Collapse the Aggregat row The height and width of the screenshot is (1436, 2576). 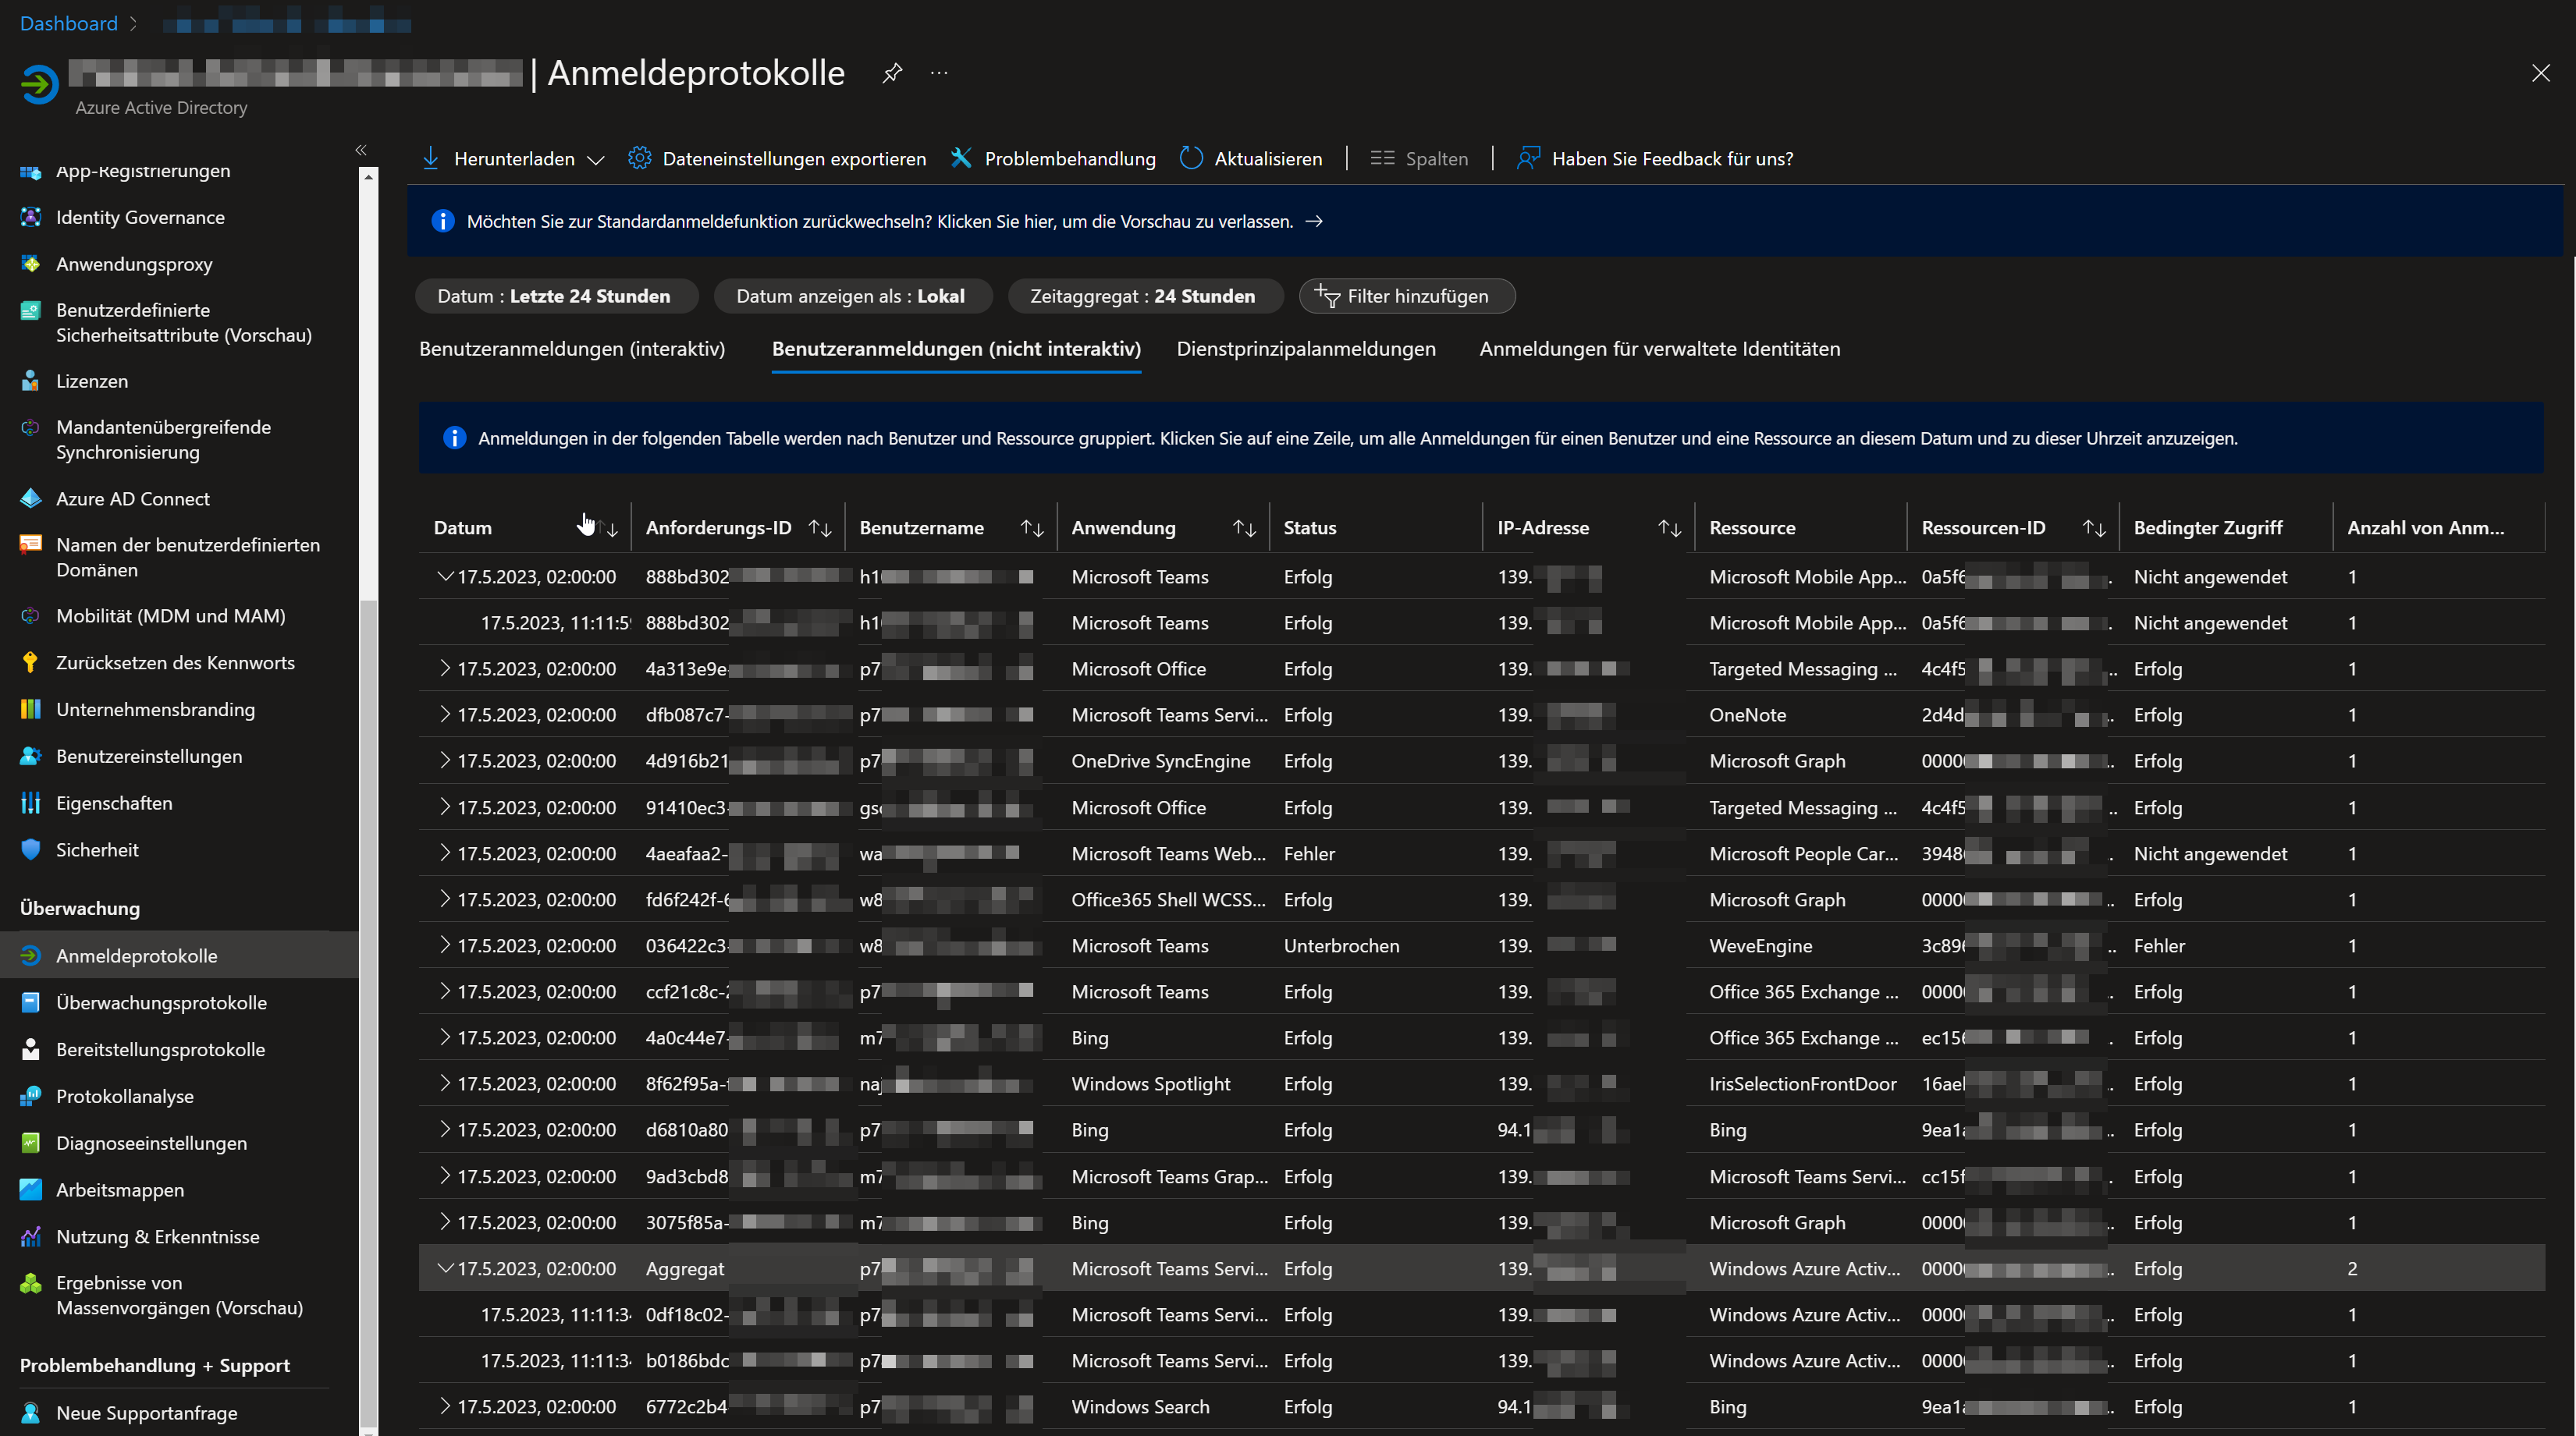click(x=445, y=1268)
